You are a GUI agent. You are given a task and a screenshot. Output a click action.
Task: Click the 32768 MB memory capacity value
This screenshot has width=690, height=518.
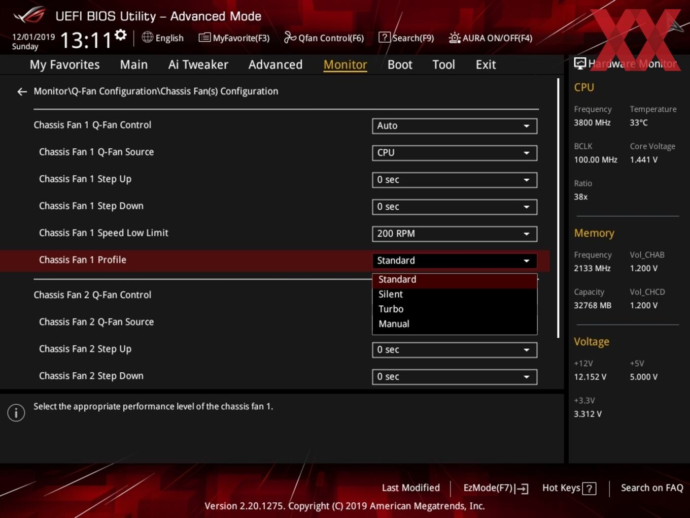593,306
